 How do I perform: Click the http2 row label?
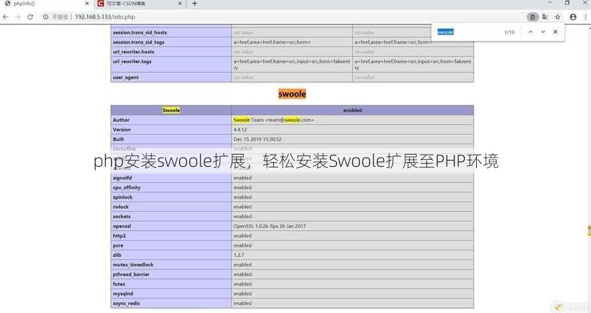(x=119, y=236)
